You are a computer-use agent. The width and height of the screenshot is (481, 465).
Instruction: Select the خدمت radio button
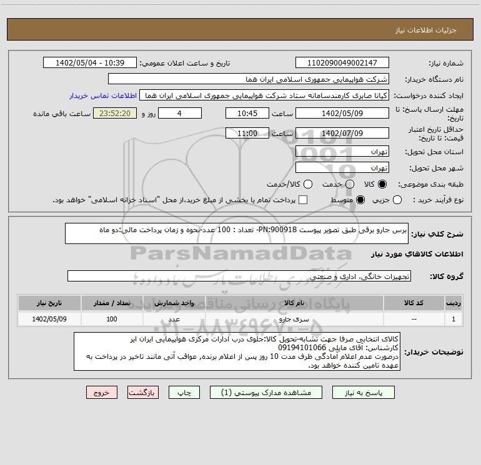[350, 184]
